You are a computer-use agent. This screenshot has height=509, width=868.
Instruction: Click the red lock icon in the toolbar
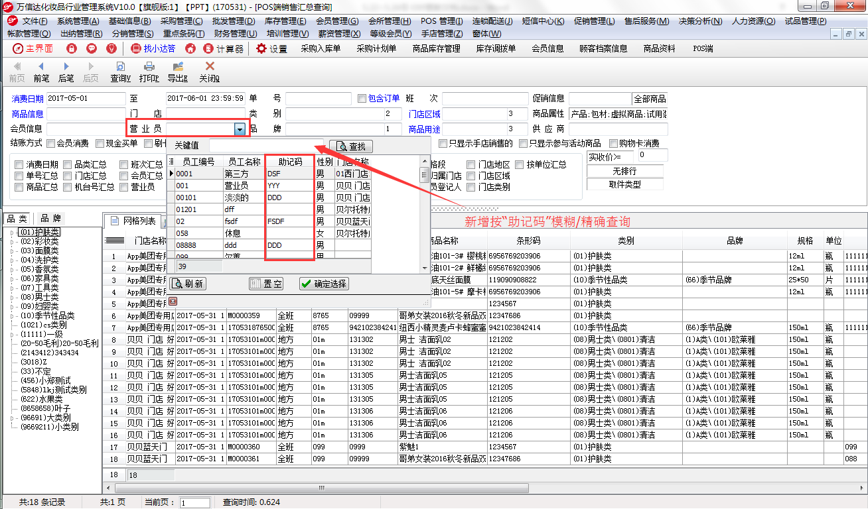tap(72, 48)
